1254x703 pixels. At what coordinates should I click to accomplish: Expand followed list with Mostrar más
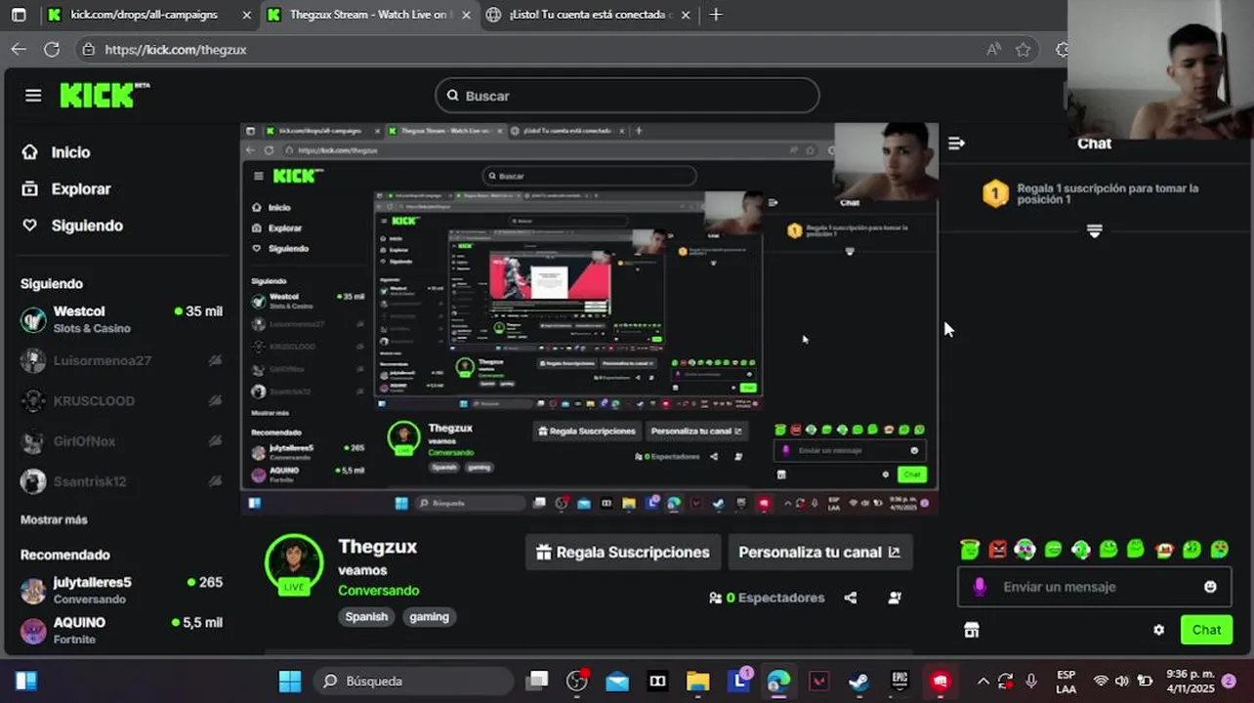click(x=54, y=519)
